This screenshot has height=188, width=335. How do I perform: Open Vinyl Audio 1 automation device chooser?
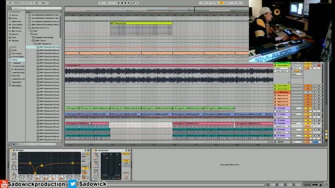[282, 68]
